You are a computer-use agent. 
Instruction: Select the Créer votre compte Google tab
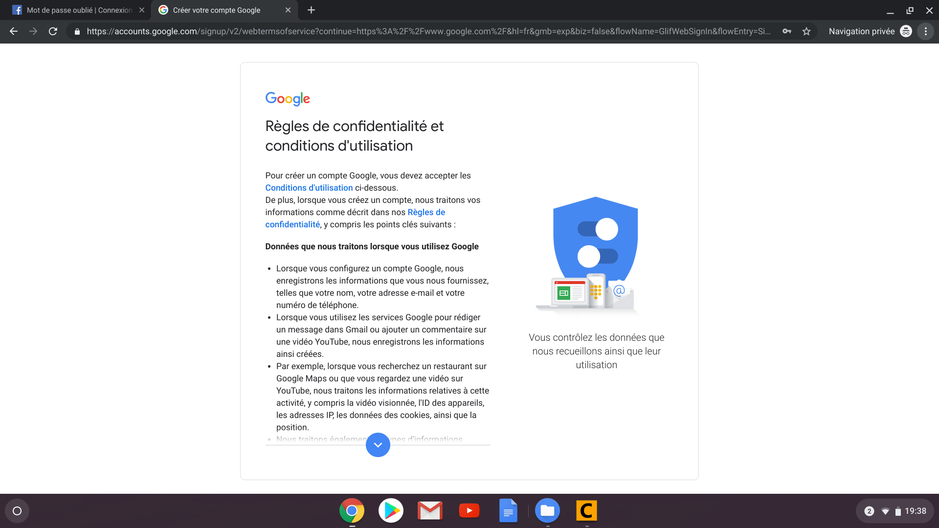[216, 10]
